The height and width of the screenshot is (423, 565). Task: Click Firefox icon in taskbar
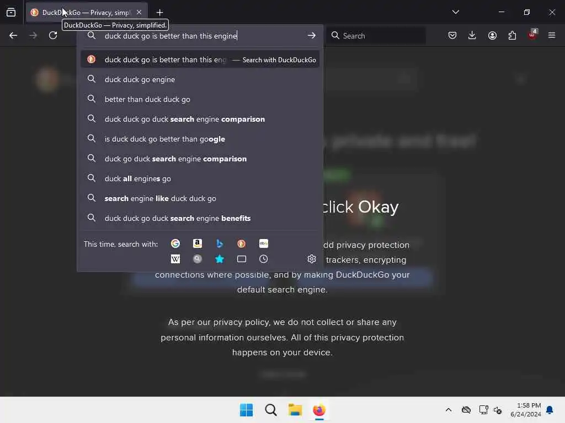[319, 410]
